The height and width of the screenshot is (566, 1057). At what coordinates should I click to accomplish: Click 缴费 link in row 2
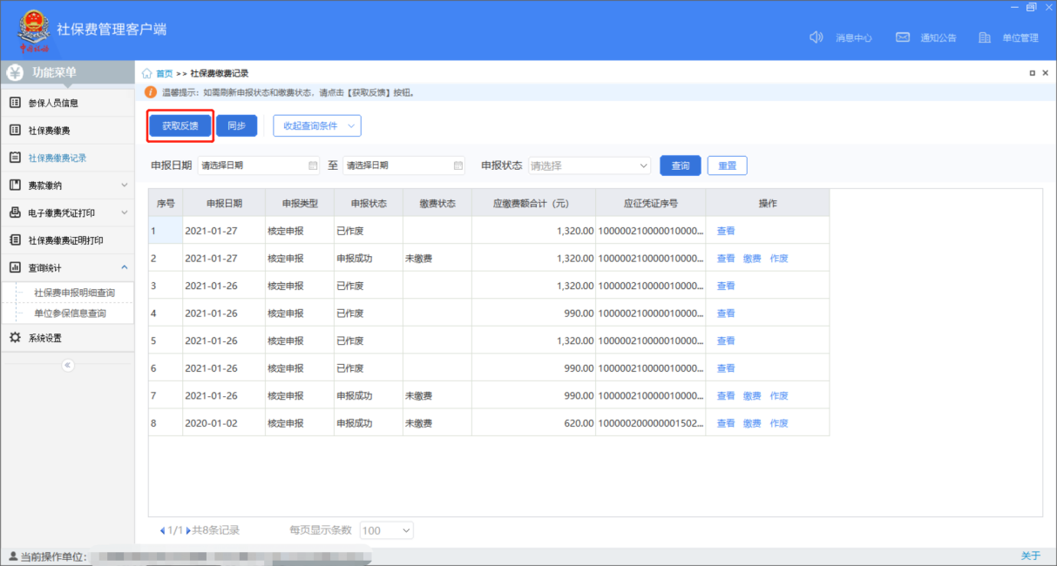pyautogui.click(x=752, y=259)
